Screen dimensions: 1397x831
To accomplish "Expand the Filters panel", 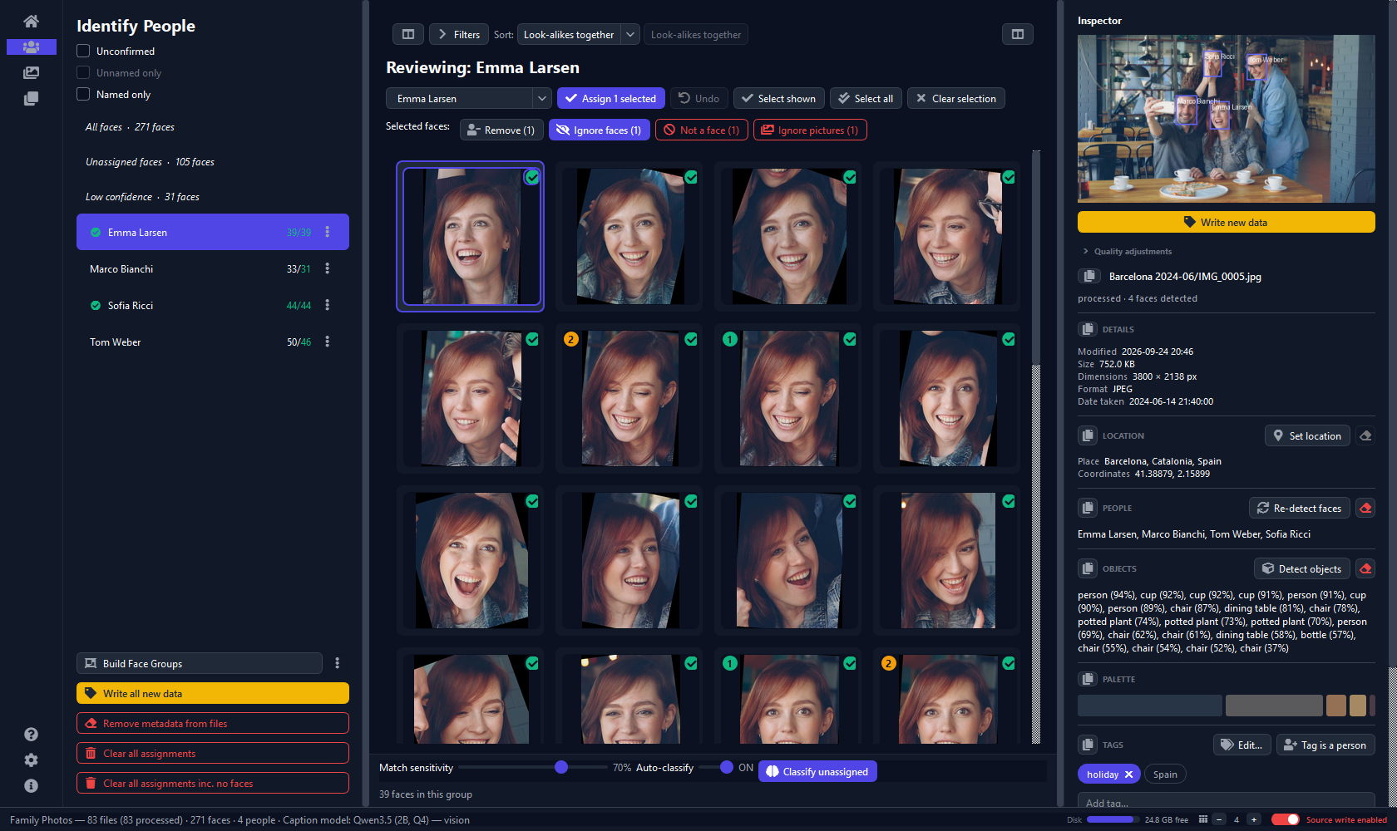I will point(459,34).
